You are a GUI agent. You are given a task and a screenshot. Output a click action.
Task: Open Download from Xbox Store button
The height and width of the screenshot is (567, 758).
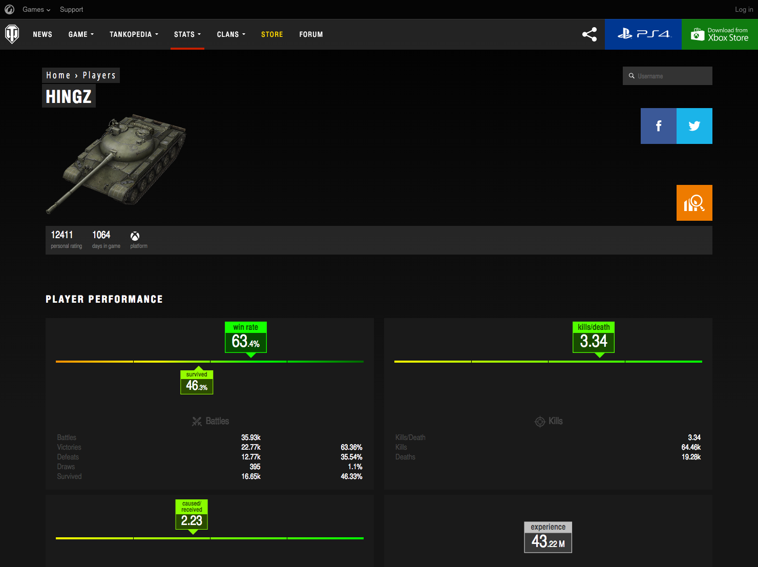(x=720, y=34)
